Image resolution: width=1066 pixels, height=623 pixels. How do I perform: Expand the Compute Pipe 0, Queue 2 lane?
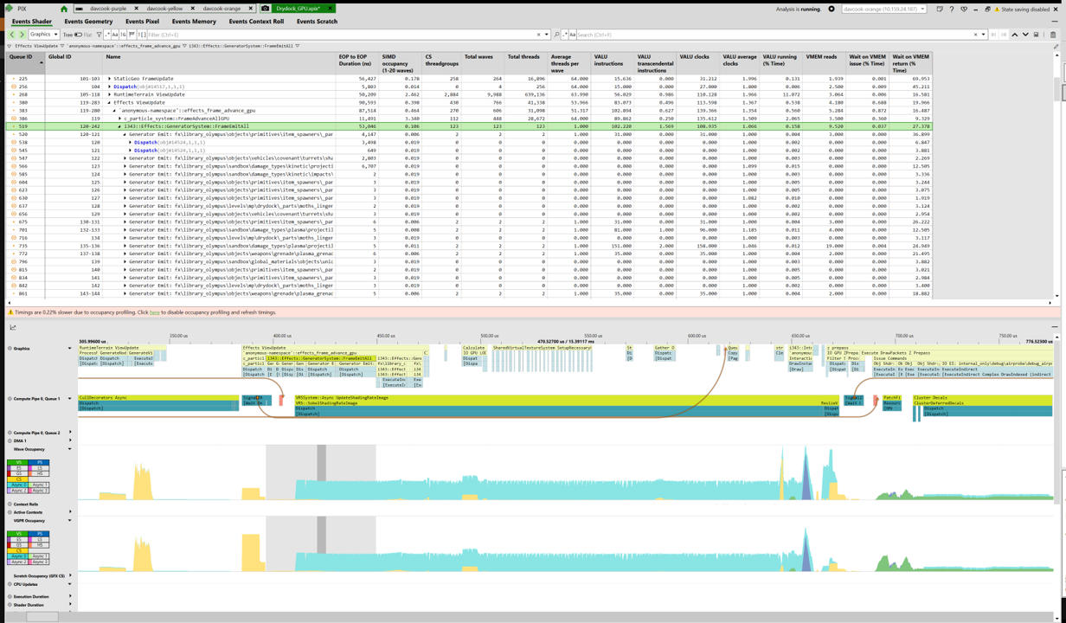70,433
